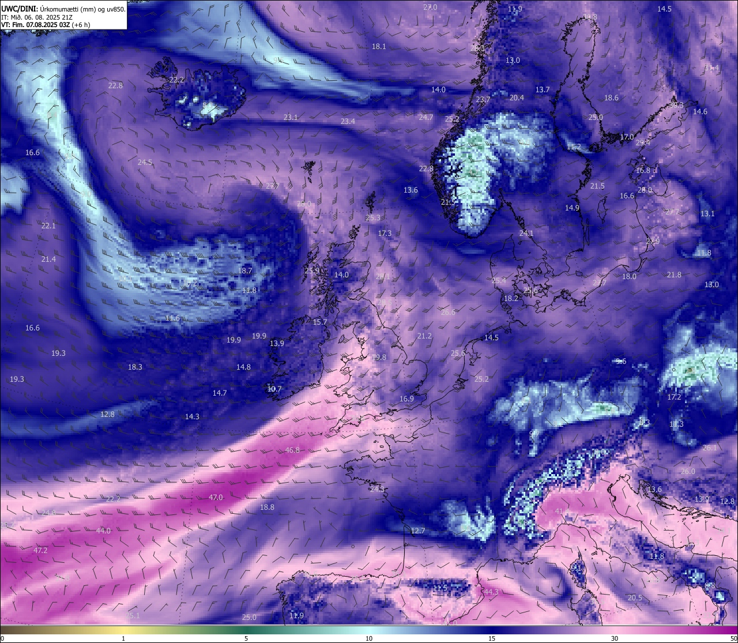Click the map value '44.0'
The height and width of the screenshot is (643, 738).
click(x=103, y=531)
